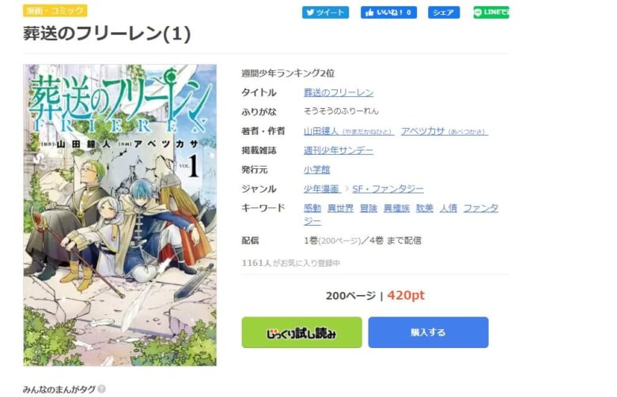Image resolution: width=617 pixels, height=397 pixels.
Task: Click the 冒険 keyword tag
Action: (x=369, y=208)
